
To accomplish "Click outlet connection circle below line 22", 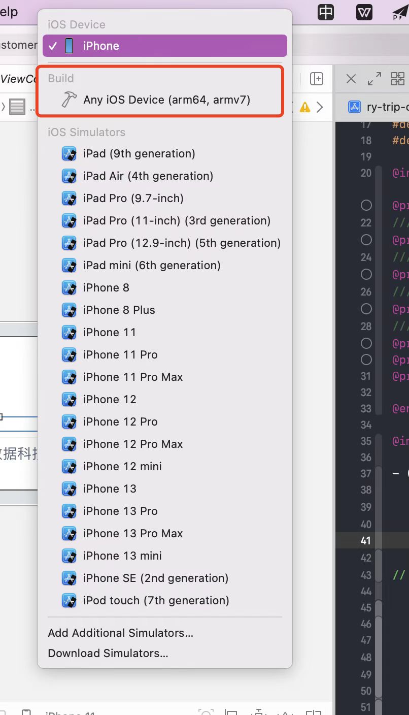I will click(x=366, y=240).
